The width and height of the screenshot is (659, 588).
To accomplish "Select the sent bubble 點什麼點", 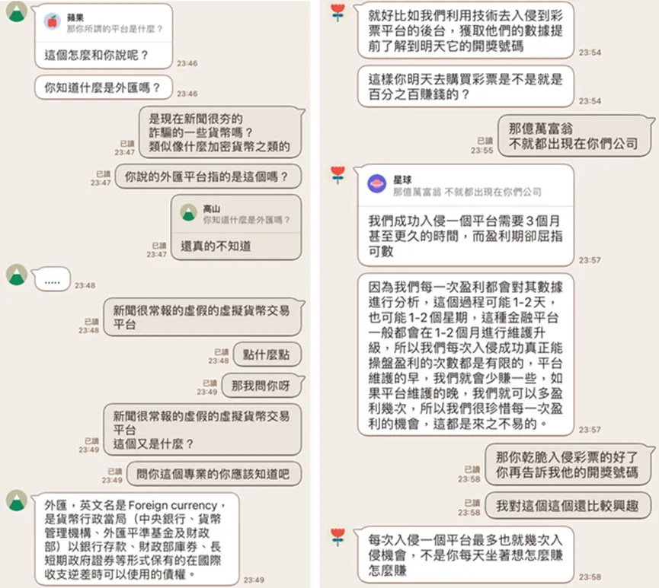I will (x=267, y=354).
